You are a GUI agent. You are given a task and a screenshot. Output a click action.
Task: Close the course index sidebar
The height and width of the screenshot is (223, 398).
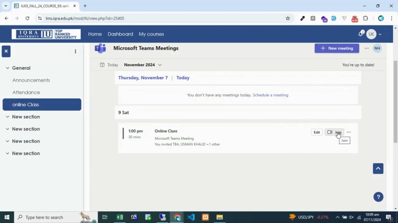[x=6, y=51]
